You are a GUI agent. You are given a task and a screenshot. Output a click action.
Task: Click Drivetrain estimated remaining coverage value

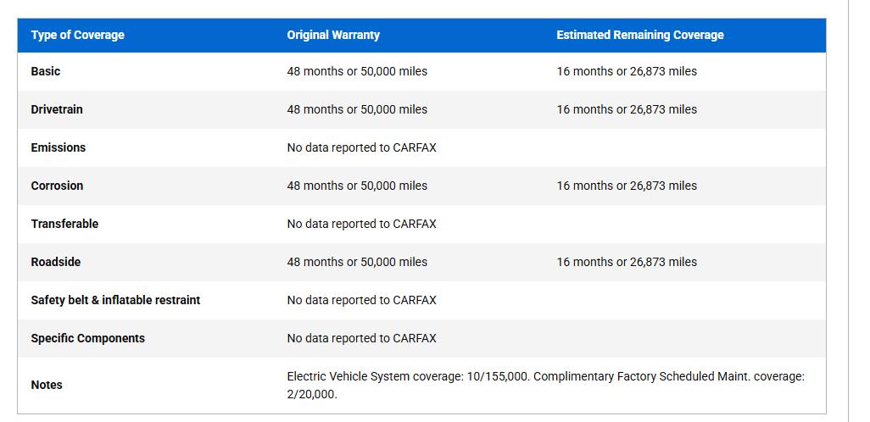(x=627, y=109)
